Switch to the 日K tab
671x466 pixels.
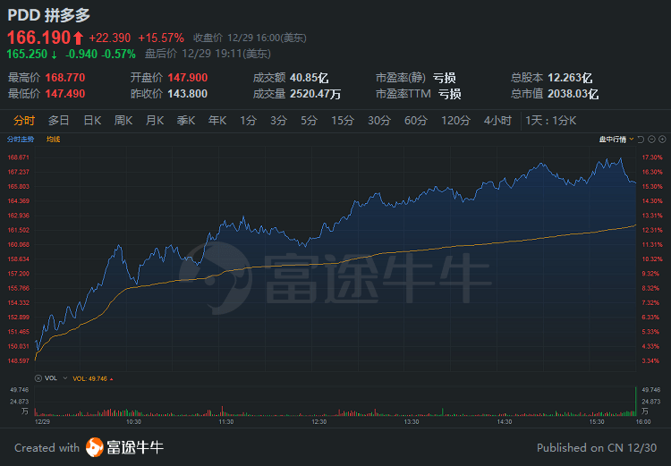click(x=92, y=121)
